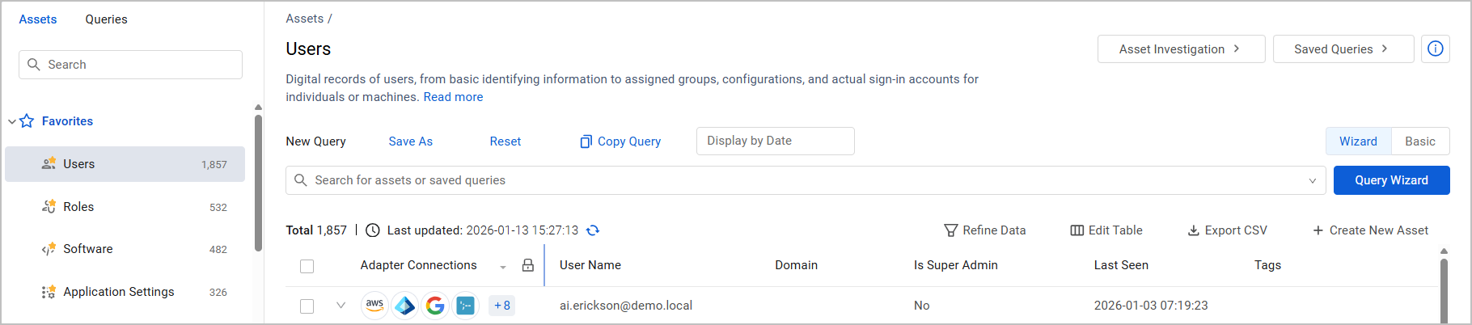Collapse the Favorites section

pyautogui.click(x=12, y=121)
